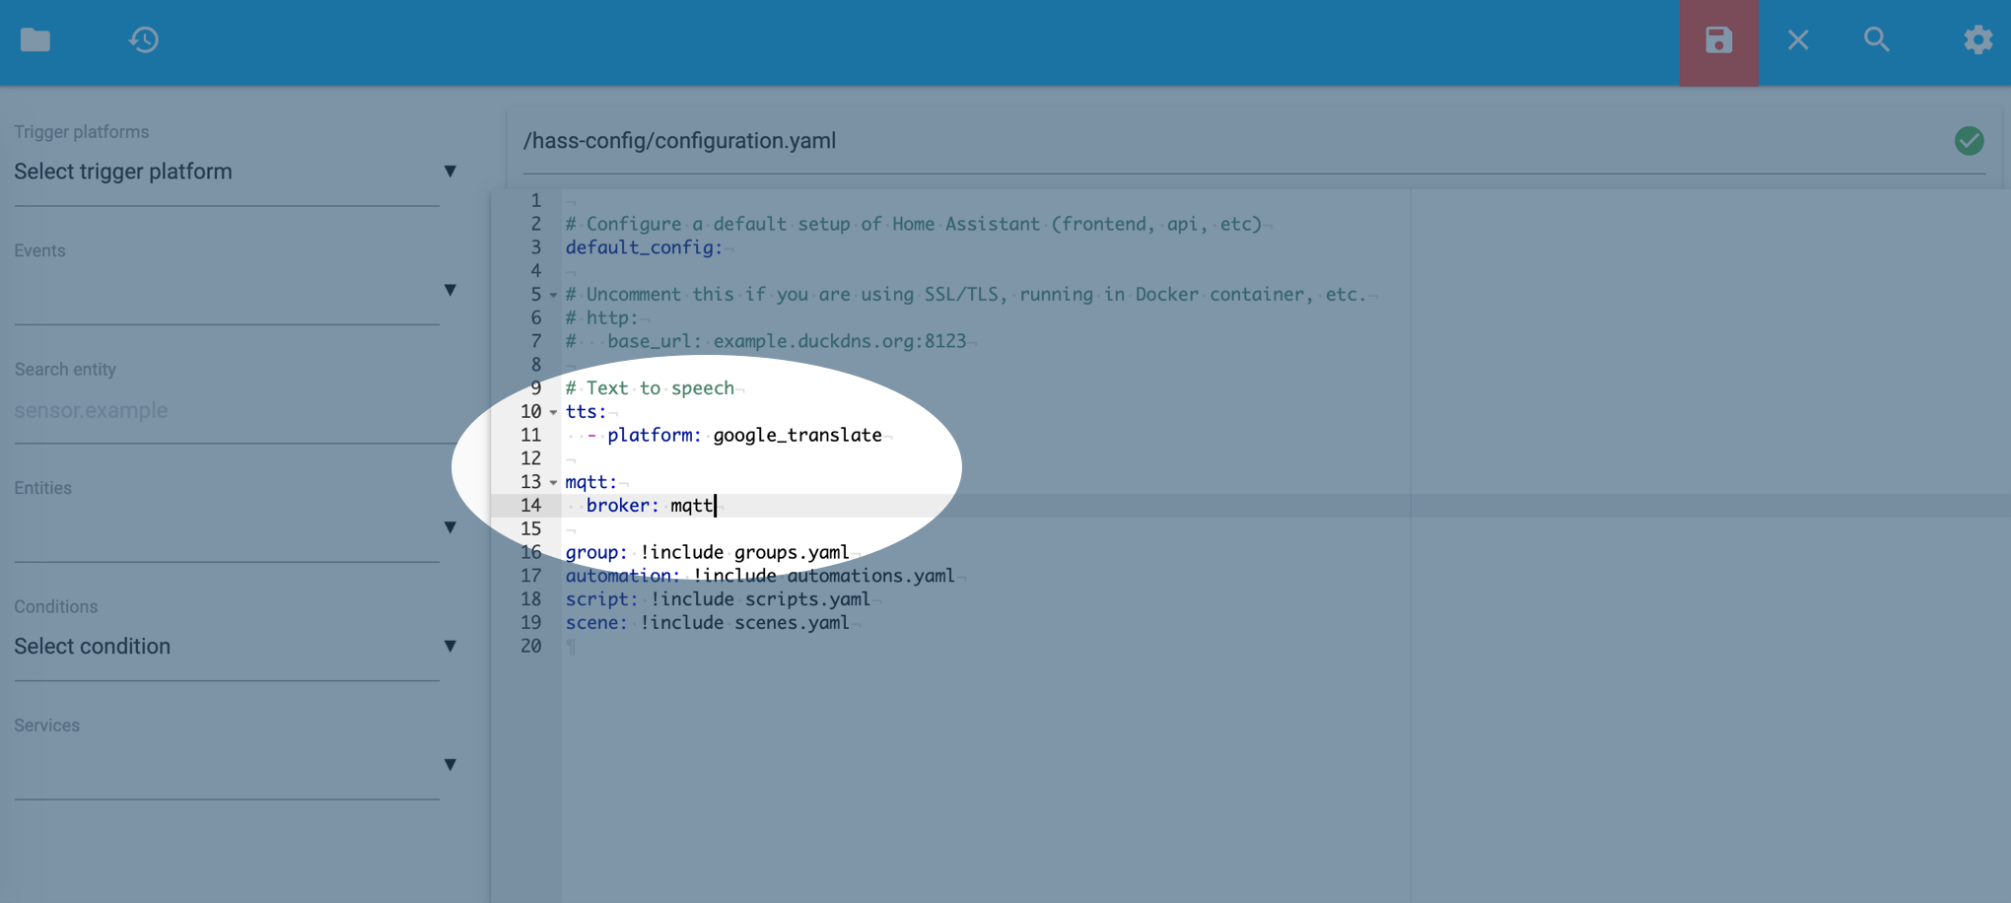Viewport: 2011px width, 903px height.
Task: Select google_translate in the platform line
Action: [797, 435]
